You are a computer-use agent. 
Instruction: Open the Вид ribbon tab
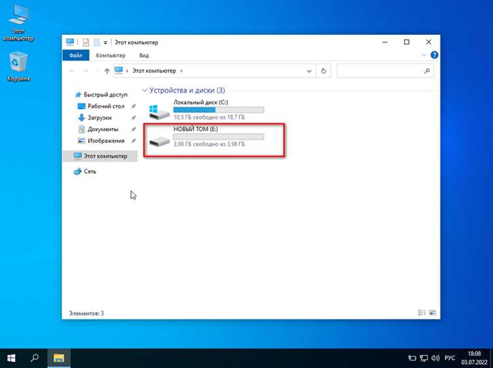pos(144,55)
